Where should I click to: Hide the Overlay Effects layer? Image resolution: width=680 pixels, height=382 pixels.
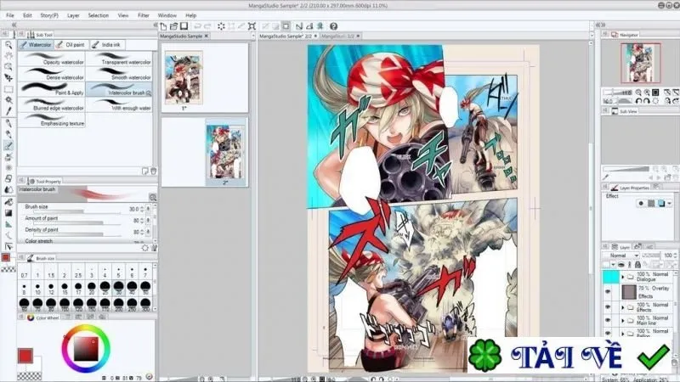608,292
